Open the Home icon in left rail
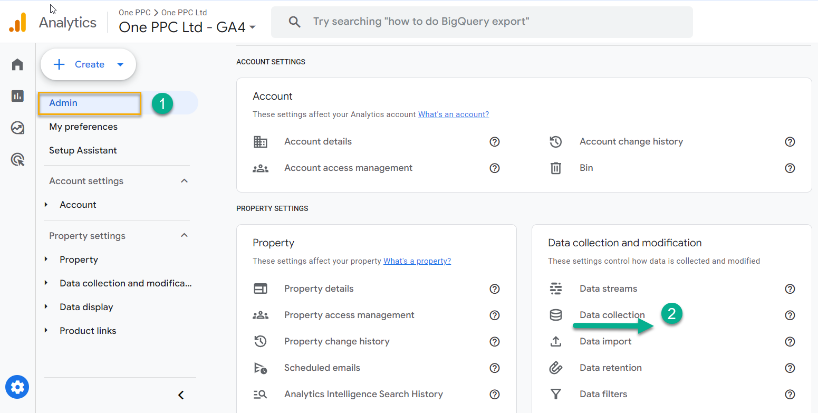This screenshot has width=818, height=413. pyautogui.click(x=17, y=64)
